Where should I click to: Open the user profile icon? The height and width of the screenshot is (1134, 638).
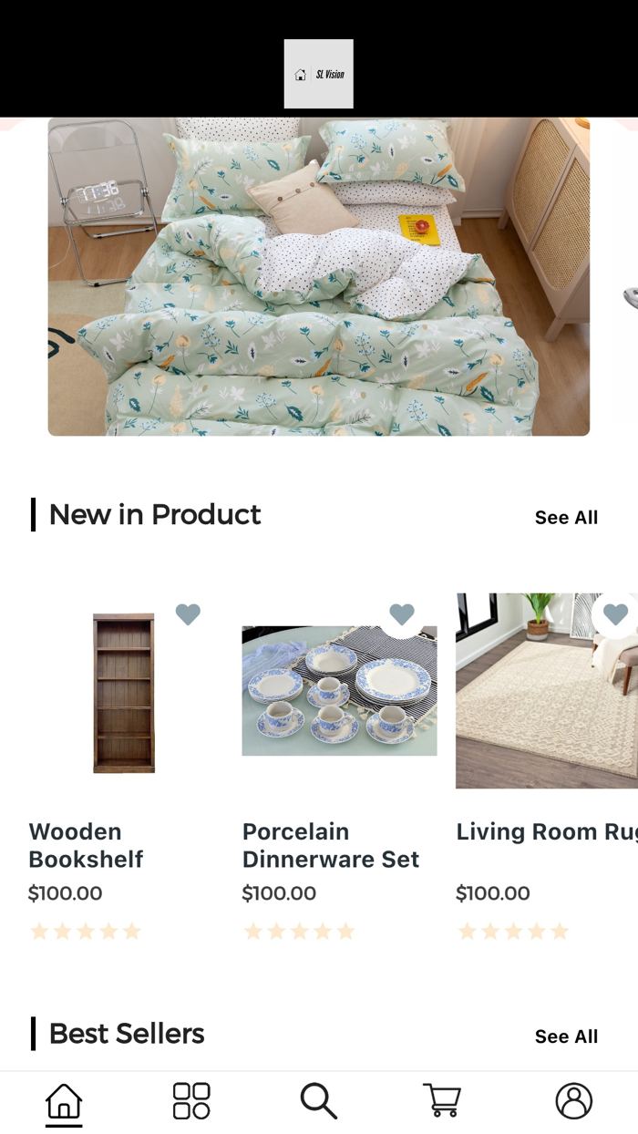[574, 1101]
